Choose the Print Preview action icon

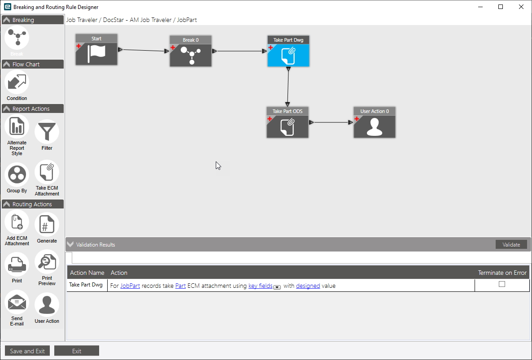point(47,262)
